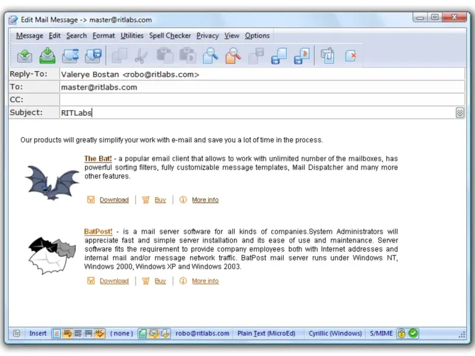Screen dimensions: 475x356
Task: Expand extra header fields chevron button
Action: 460,113
